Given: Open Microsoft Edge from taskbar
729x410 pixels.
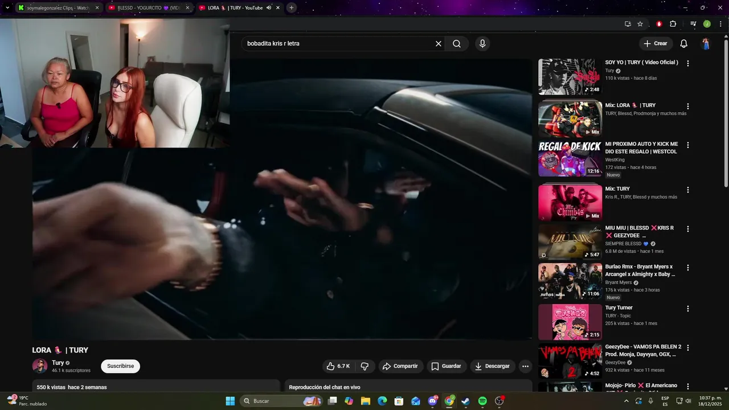Looking at the screenshot, I should click(x=382, y=401).
